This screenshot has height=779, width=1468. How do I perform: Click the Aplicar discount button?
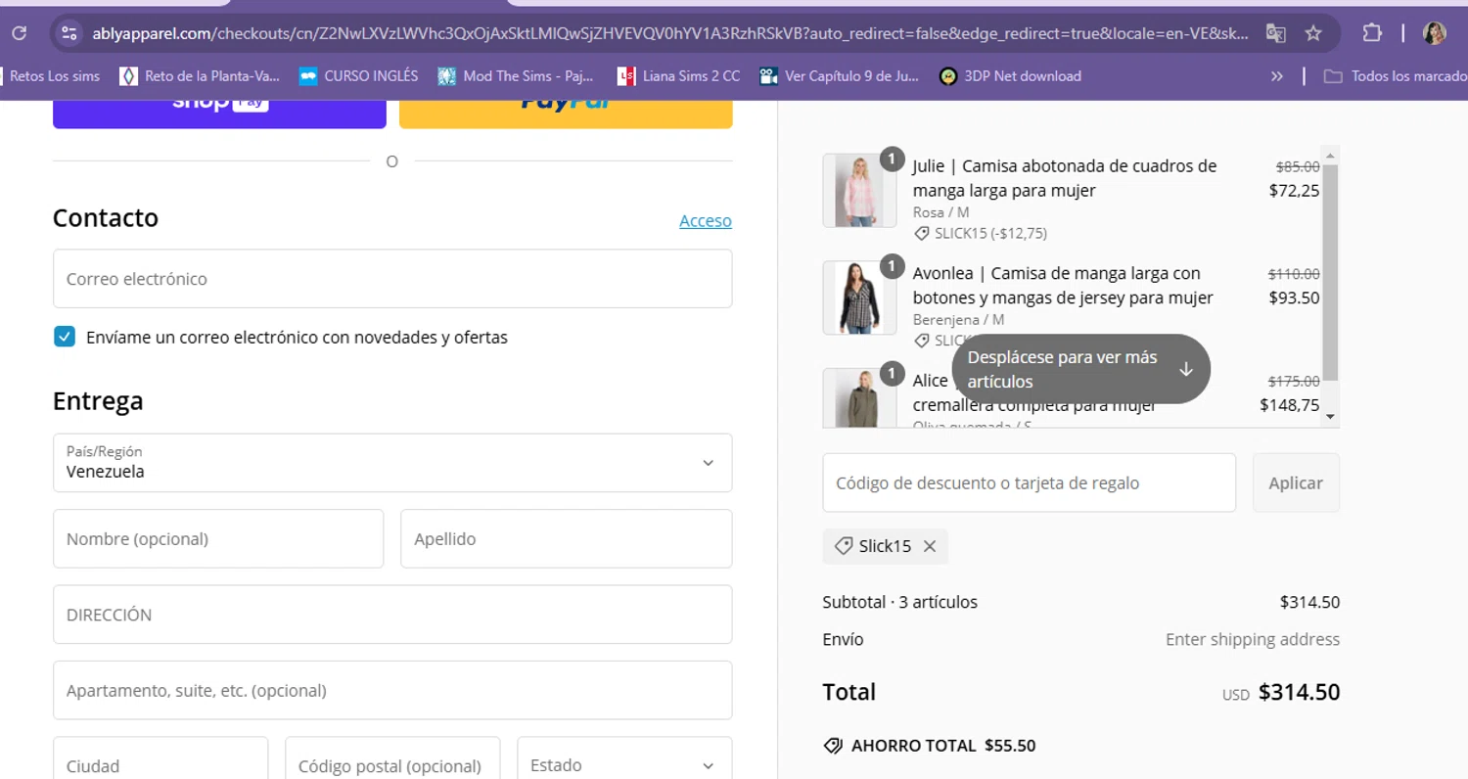(1296, 482)
